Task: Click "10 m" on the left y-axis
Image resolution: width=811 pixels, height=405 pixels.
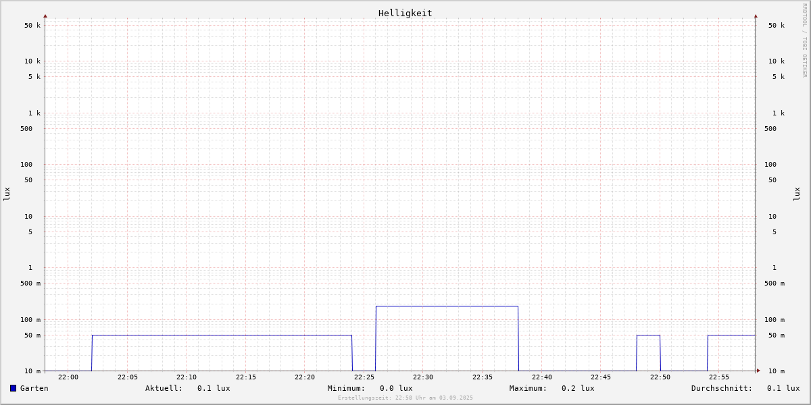Action: pyautogui.click(x=32, y=371)
